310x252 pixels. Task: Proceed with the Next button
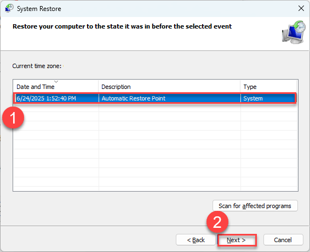point(237,240)
